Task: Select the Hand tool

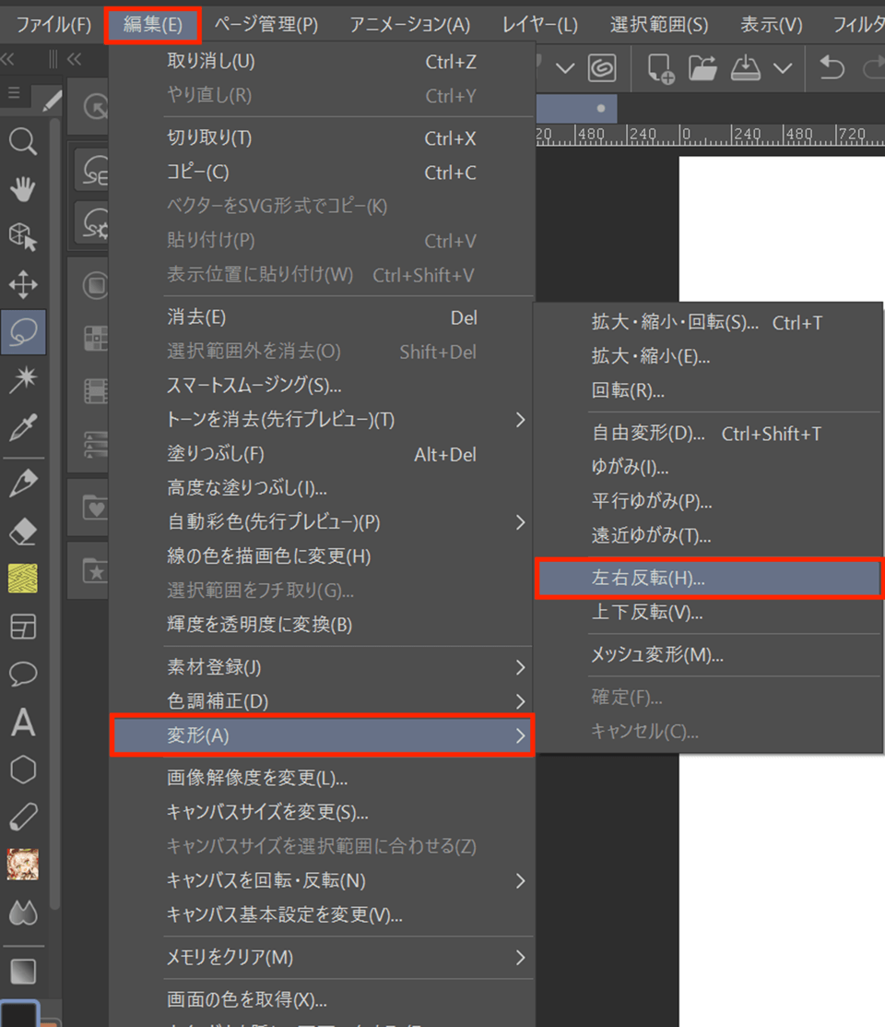Action: click(21, 189)
